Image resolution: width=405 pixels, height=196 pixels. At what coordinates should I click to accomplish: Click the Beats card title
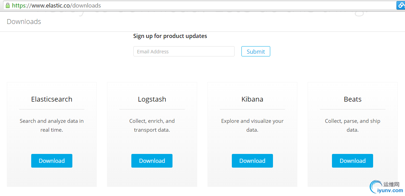[353, 99]
